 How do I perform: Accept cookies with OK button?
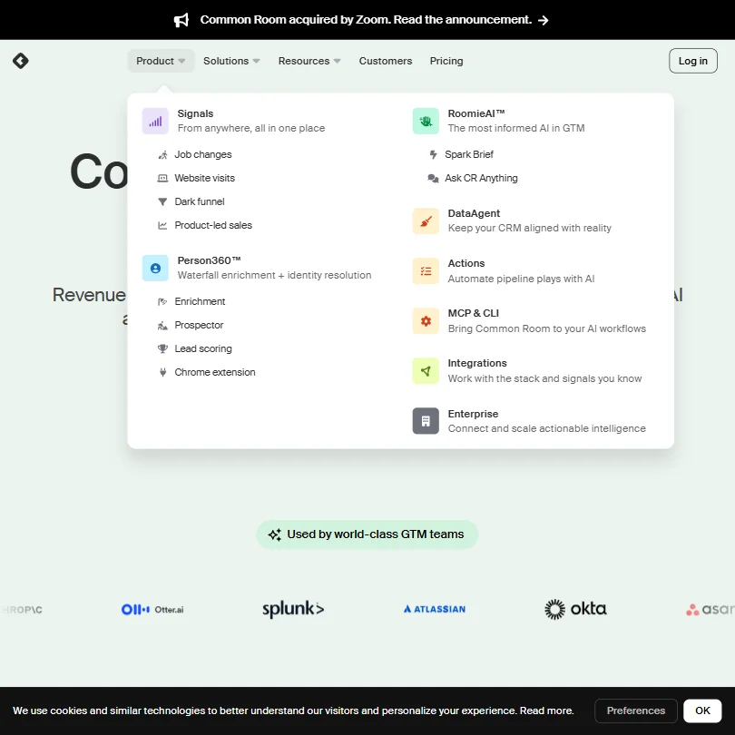[702, 710]
